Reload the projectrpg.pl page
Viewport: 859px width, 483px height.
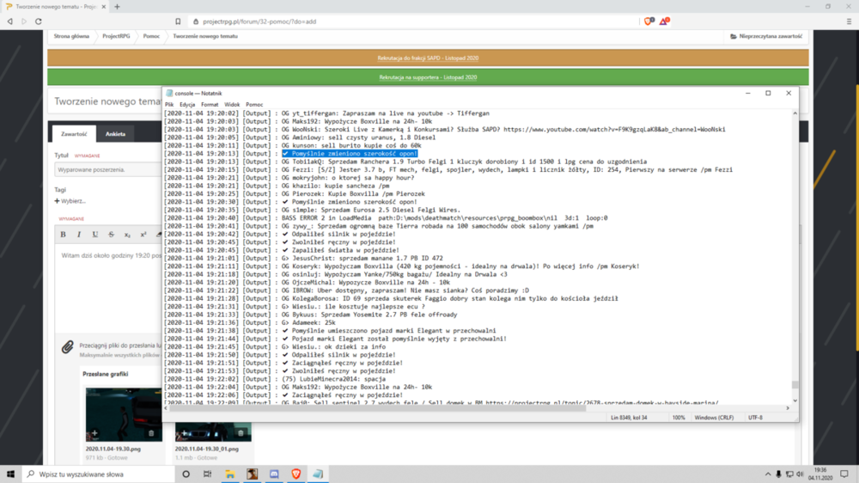coord(39,21)
